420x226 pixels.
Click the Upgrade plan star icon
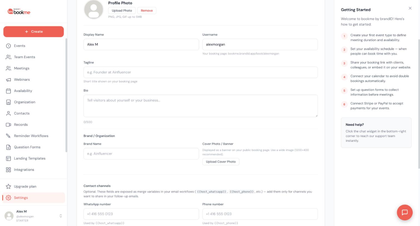click(x=8, y=186)
